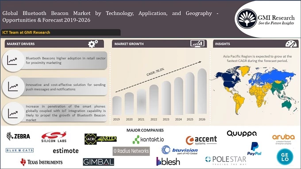Click the green China region on map
Viewport: 301px width, 169px height.
(x=278, y=86)
